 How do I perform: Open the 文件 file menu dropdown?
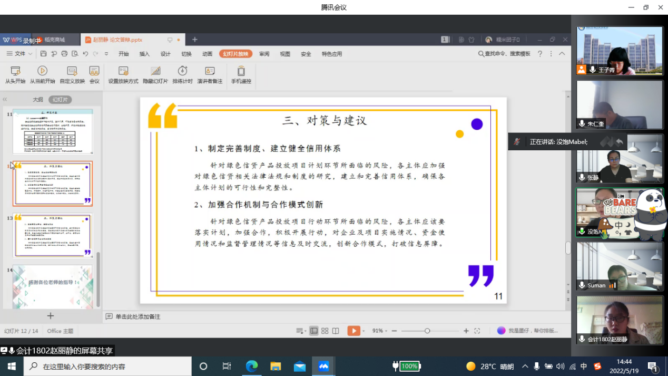[19, 54]
